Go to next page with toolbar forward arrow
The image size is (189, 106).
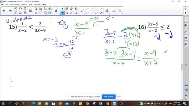(10, 11)
